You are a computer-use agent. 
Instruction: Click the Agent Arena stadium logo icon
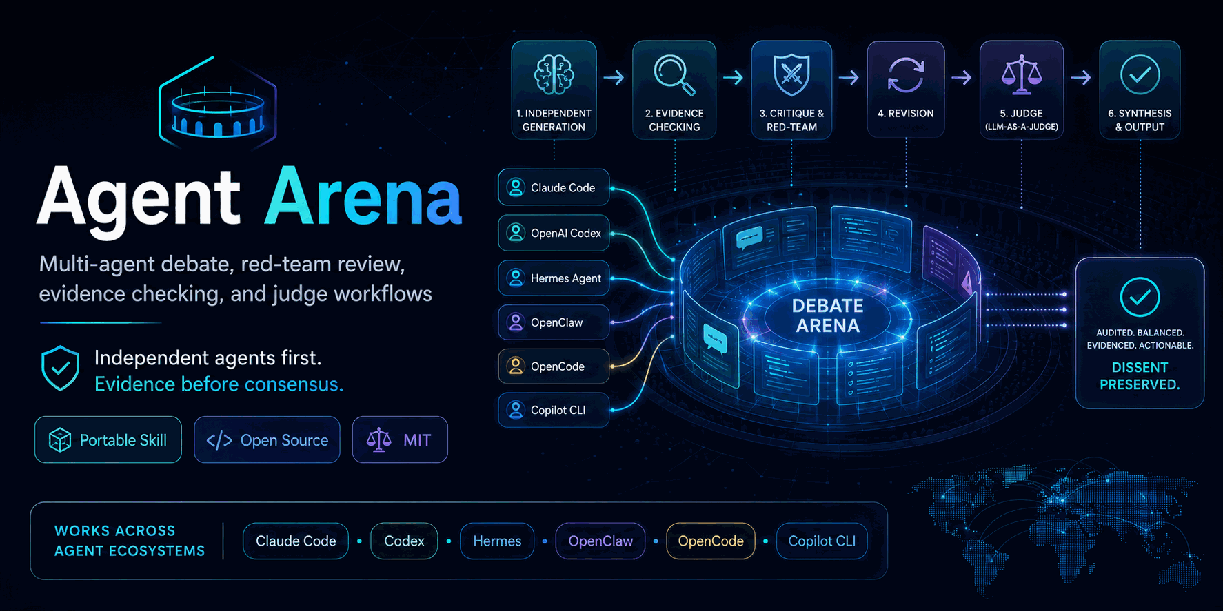[218, 103]
